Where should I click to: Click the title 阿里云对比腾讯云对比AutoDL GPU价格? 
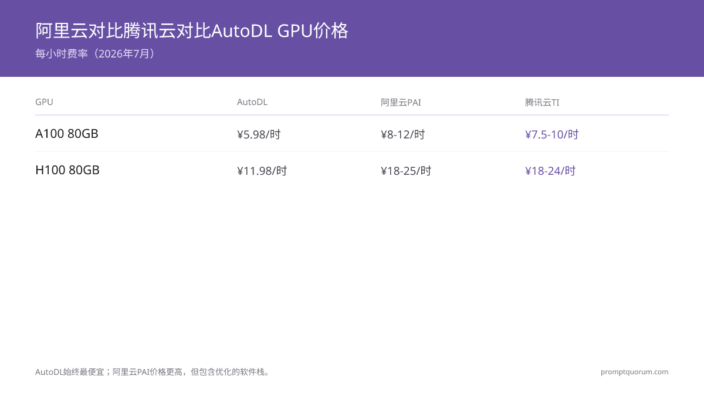pyautogui.click(x=192, y=31)
